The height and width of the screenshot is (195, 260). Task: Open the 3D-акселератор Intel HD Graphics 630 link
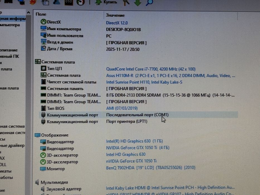(x=126, y=154)
